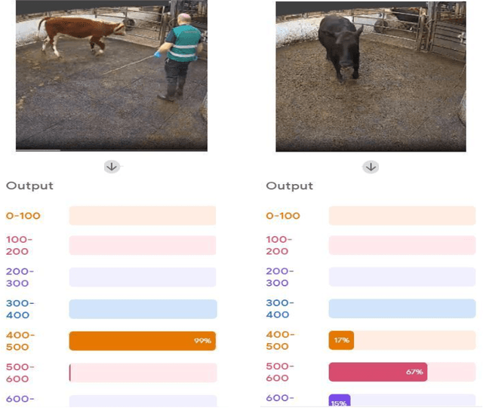The height and width of the screenshot is (408, 483).
Task: Click the down arrow below black cow image
Action: 370,167
